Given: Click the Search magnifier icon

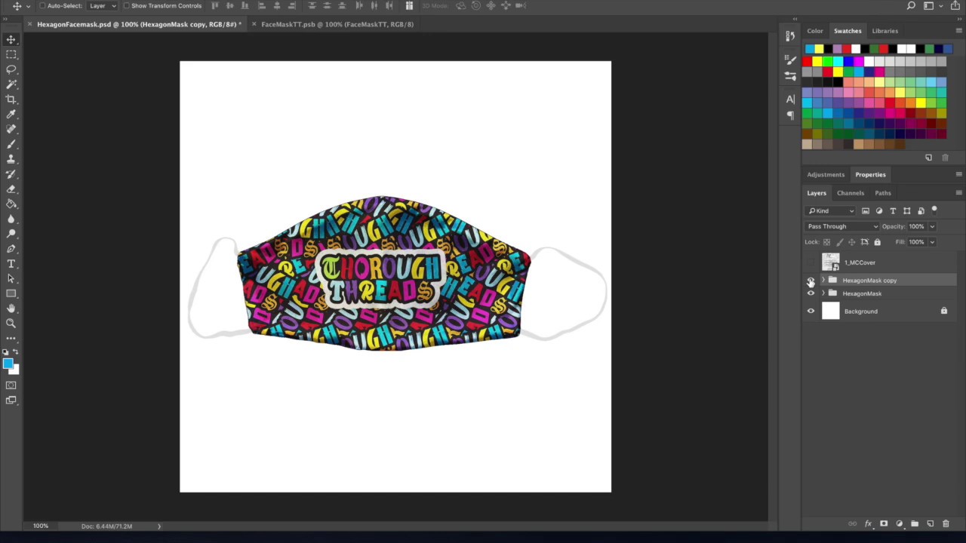Looking at the screenshot, I should coord(911,6).
